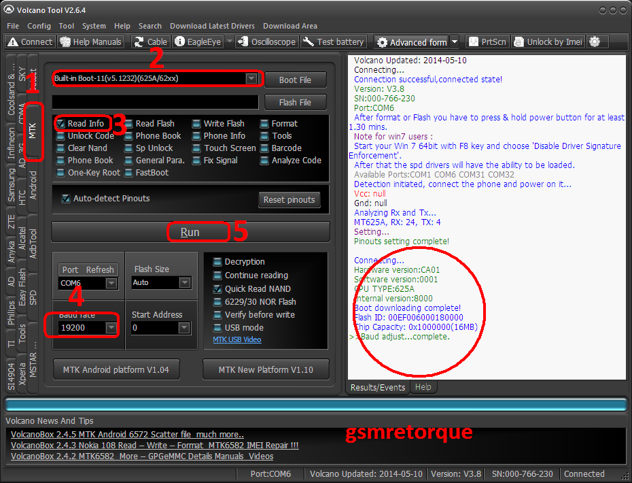This screenshot has height=483, width=632.
Task: Enable the Decryption checkbox
Action: pos(217,262)
